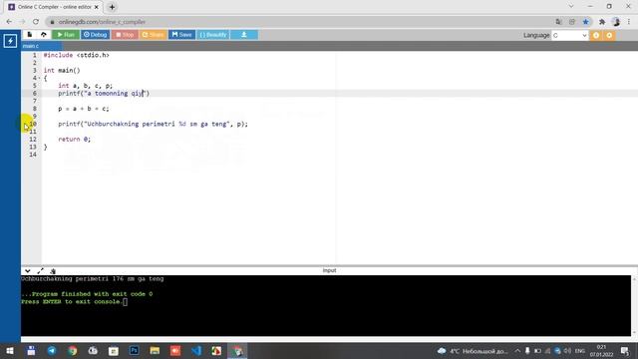Upload a file using the cloud arrow icon
Viewport: 638px width, 359px height.
44,35
